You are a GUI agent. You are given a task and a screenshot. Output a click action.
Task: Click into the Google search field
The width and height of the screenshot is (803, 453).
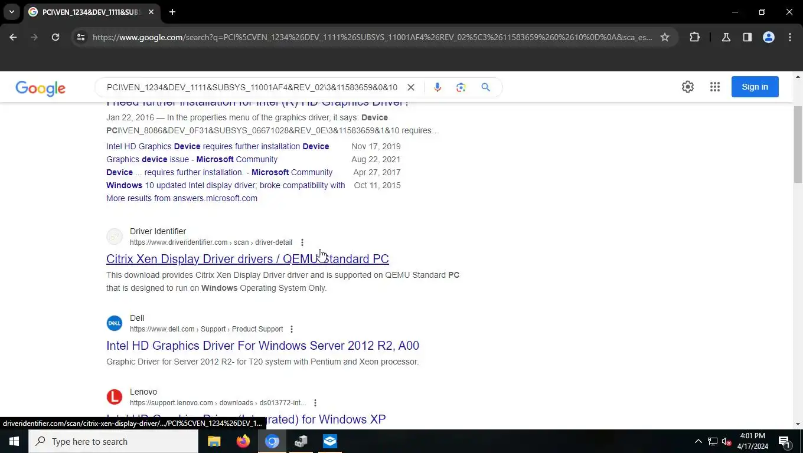coord(252,87)
